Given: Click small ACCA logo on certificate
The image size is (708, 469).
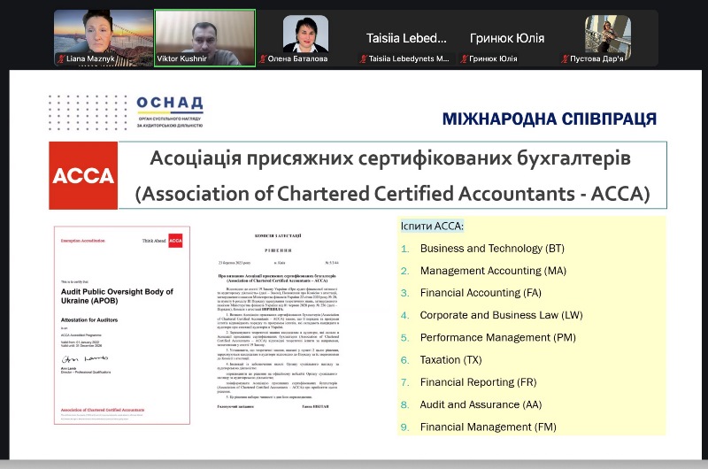Looking at the screenshot, I should 175,241.
